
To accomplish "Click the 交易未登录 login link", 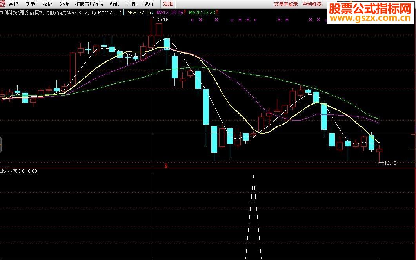I will [286, 4].
